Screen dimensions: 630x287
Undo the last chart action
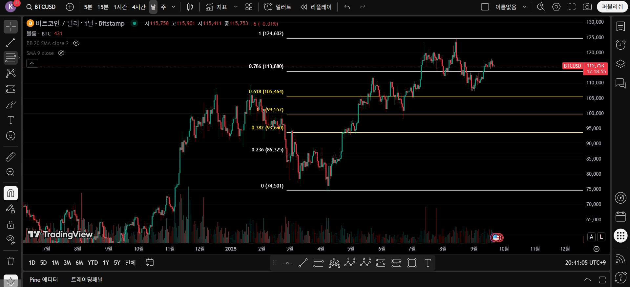point(347,7)
